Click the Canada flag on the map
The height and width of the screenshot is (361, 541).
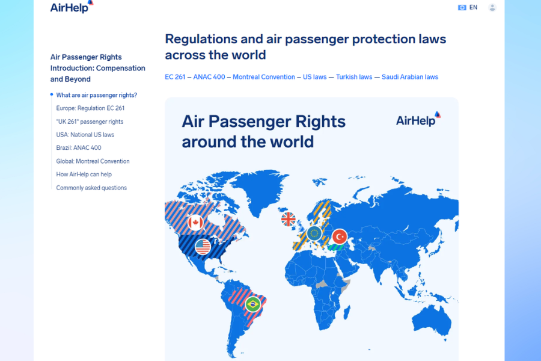(195, 223)
